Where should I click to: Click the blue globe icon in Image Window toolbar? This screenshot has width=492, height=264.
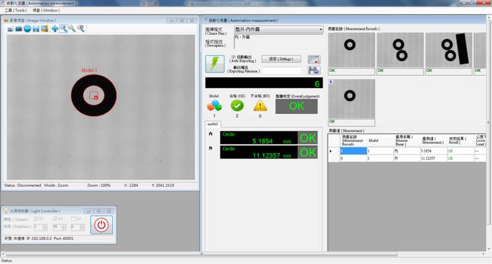pos(28,29)
